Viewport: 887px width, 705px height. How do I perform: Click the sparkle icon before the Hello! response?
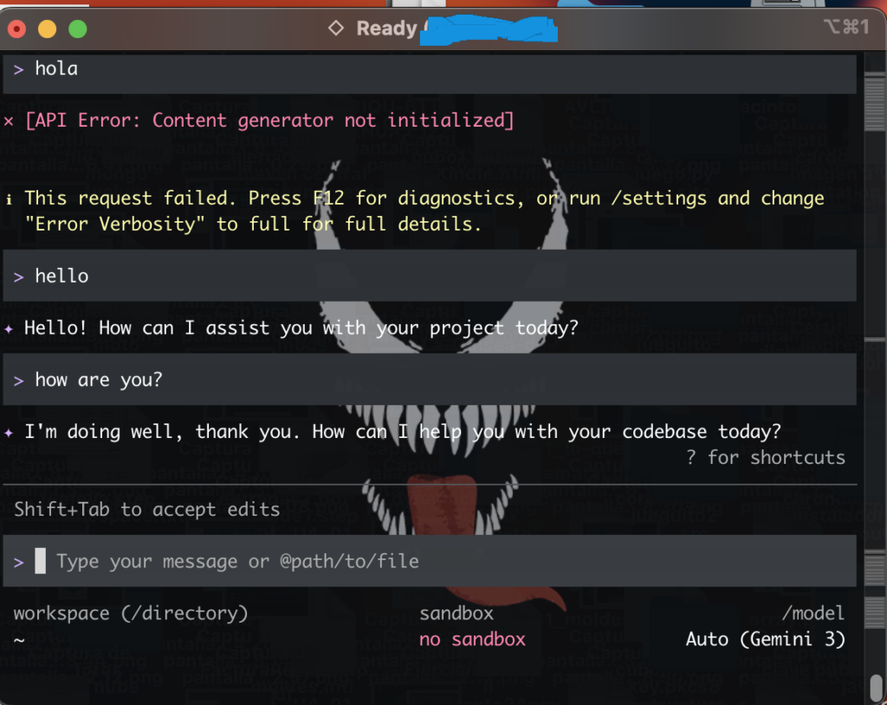pyautogui.click(x=9, y=328)
